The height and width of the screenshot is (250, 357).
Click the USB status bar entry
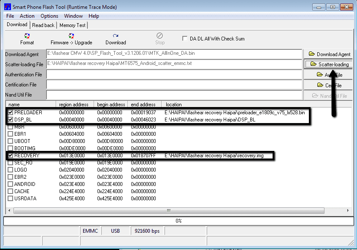tap(116, 231)
